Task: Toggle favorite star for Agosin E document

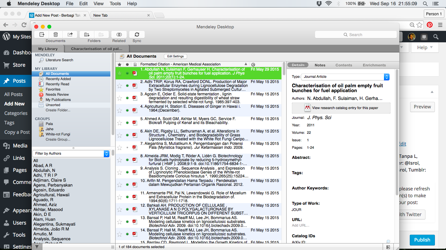Action: point(119,98)
